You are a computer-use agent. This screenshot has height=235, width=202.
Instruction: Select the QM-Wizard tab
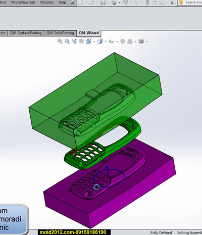pos(89,33)
